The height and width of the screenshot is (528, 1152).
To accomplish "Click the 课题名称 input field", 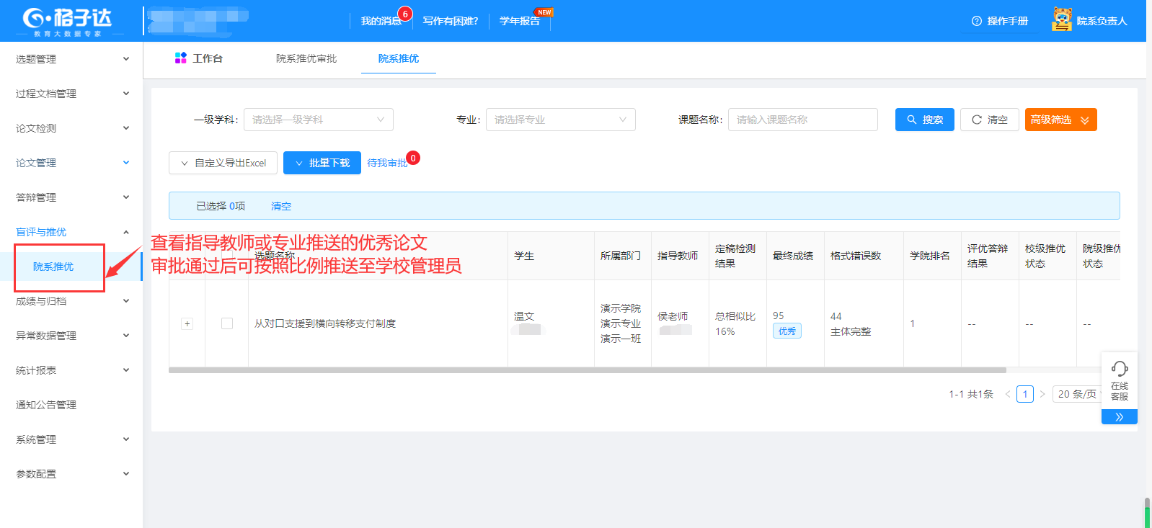I will (x=802, y=120).
